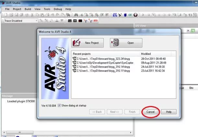Click the Cancel button

tap(150, 112)
